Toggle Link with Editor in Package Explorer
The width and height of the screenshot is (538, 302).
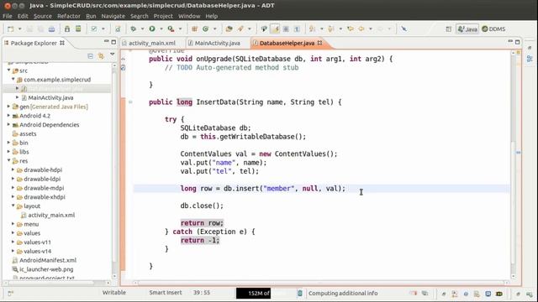coord(101,56)
